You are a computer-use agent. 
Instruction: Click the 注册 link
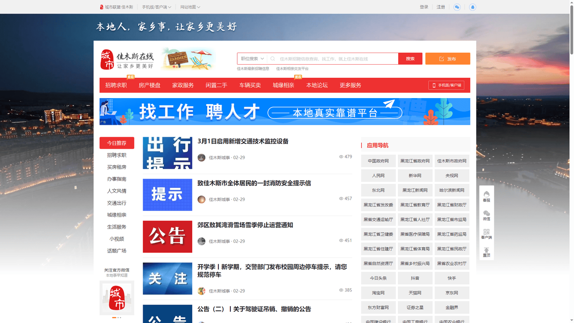coord(441,7)
